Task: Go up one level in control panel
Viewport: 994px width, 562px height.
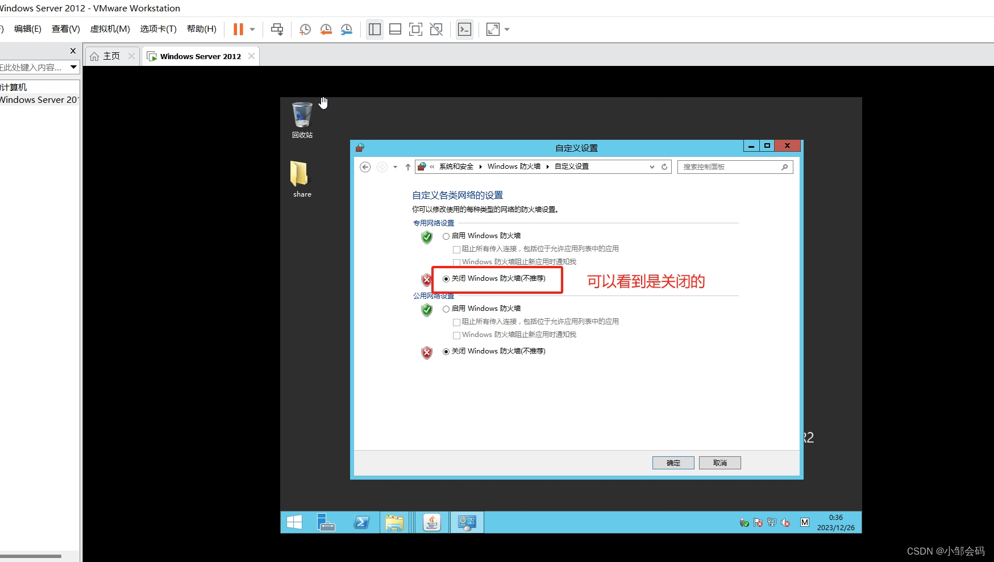Action: point(407,166)
